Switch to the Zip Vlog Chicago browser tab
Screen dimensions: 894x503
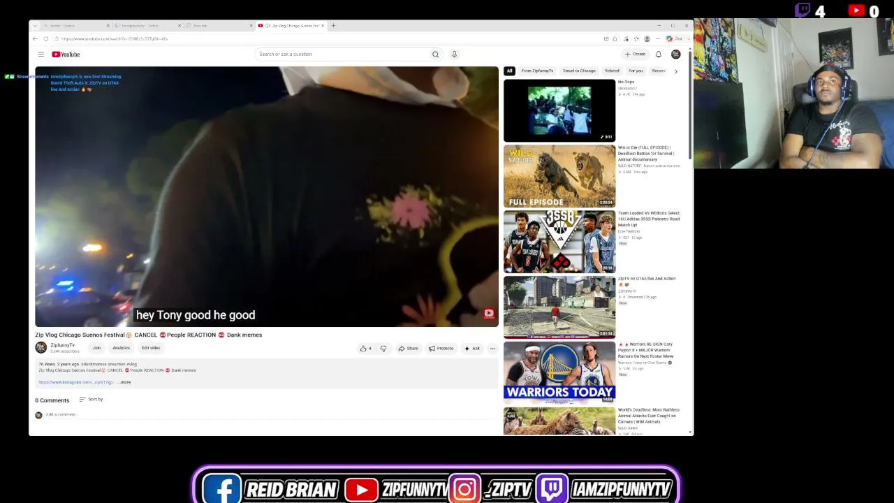[292, 26]
